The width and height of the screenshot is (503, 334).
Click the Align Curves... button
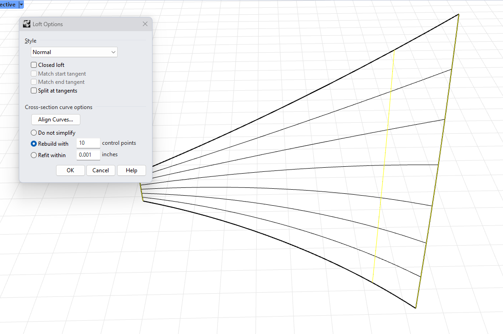[x=56, y=120]
